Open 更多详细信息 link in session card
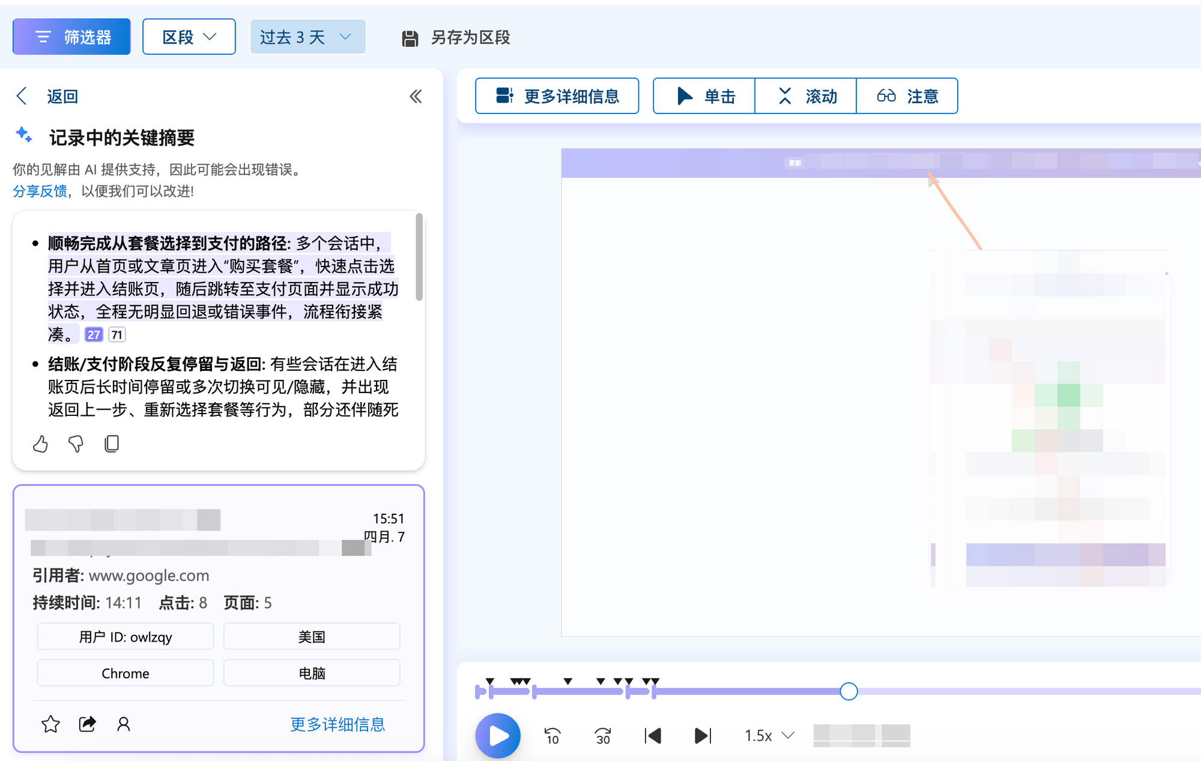Image resolution: width=1201 pixels, height=761 pixels. (337, 724)
